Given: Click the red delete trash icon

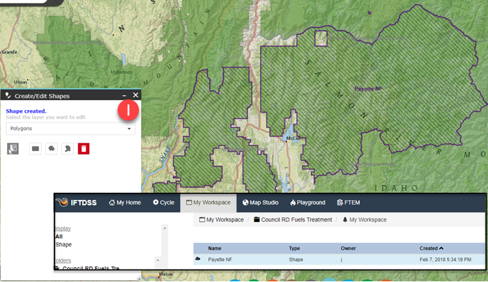Looking at the screenshot, I should 84,148.
